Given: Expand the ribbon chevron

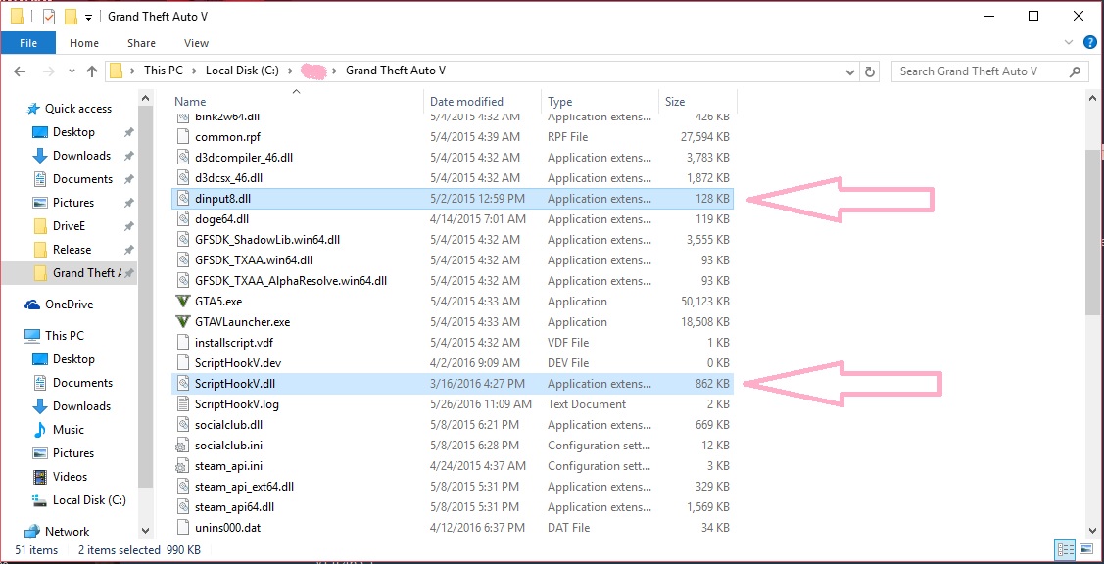Looking at the screenshot, I should point(1071,43).
